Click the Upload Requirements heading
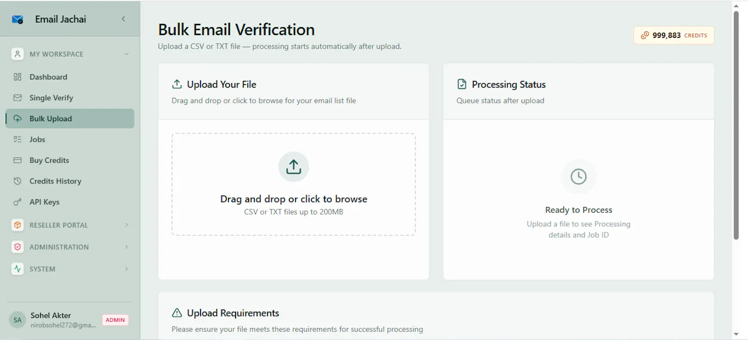 (233, 313)
